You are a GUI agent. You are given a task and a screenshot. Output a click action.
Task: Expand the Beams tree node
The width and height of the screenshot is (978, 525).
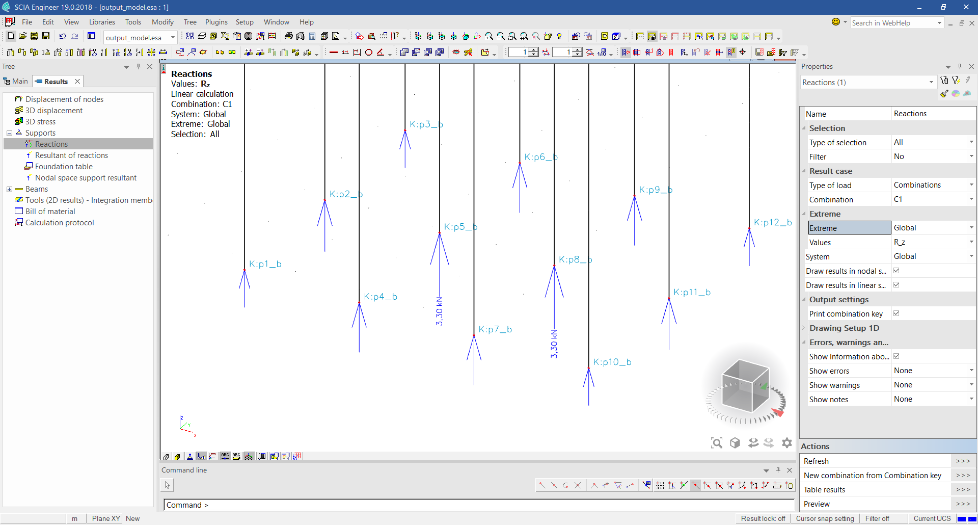(9, 189)
